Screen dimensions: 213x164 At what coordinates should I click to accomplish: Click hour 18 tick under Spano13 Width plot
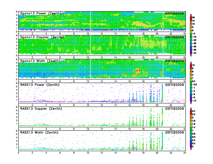click(143, 81)
